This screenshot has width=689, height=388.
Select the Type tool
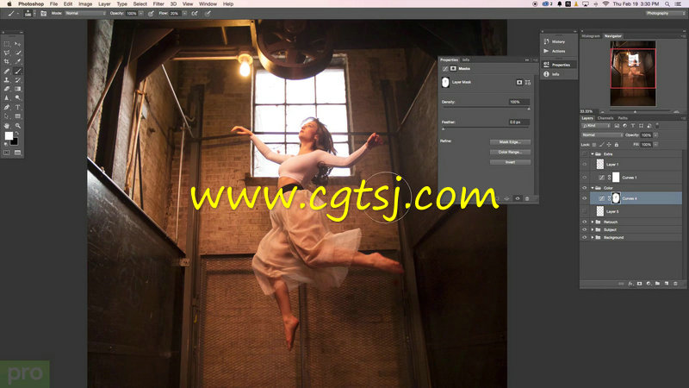(x=17, y=107)
